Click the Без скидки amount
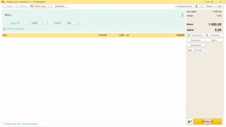The width and height of the screenshot is (226, 127). pos(217,12)
